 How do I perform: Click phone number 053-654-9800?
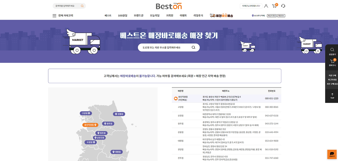point(272,141)
